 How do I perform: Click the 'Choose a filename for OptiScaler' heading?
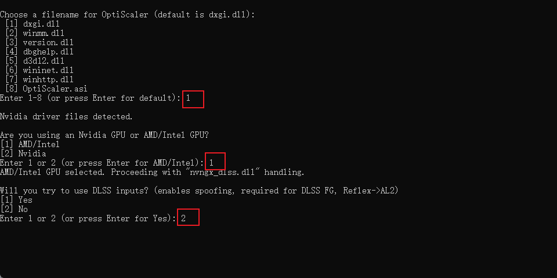128,15
